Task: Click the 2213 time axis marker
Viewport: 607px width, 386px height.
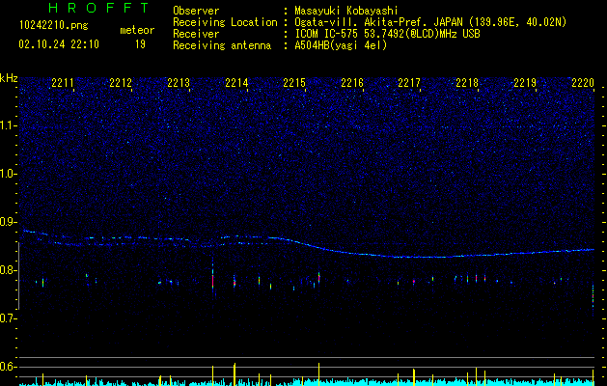Action: (179, 83)
